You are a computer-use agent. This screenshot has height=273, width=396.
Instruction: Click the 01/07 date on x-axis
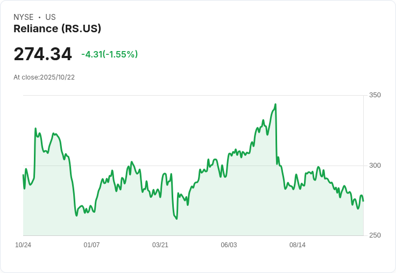click(x=91, y=245)
